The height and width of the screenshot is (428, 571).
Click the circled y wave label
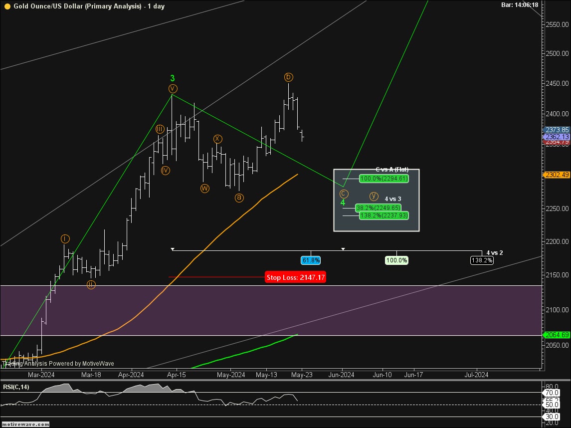pyautogui.click(x=374, y=197)
